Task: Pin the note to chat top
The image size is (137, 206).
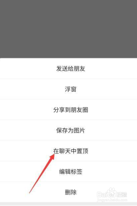Action: pyautogui.click(x=68, y=151)
